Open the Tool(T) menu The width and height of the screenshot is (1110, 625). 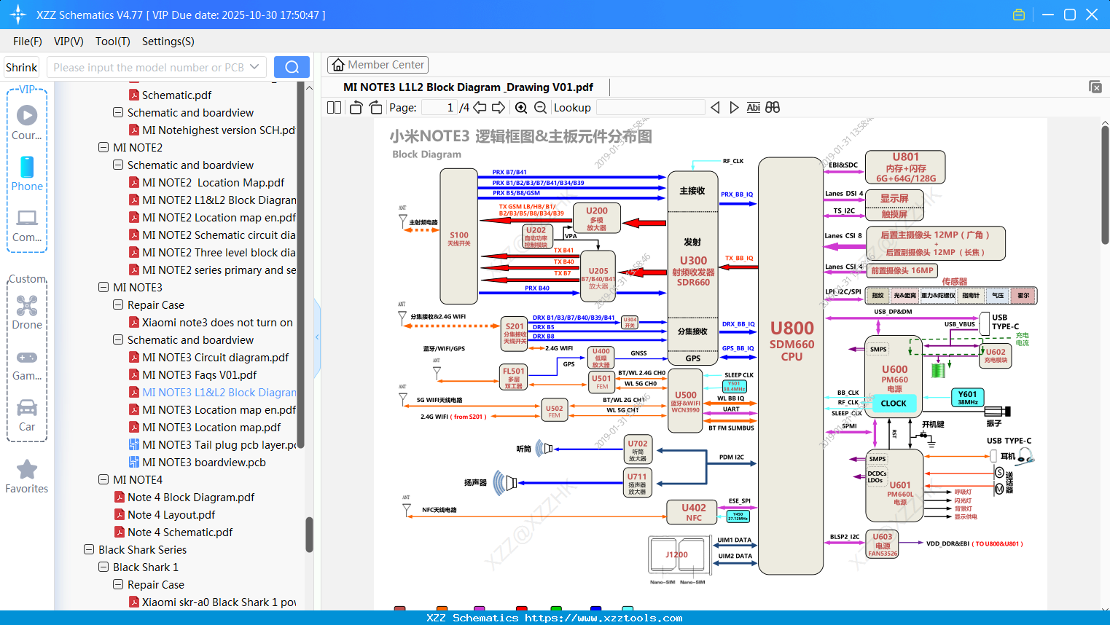point(112,42)
